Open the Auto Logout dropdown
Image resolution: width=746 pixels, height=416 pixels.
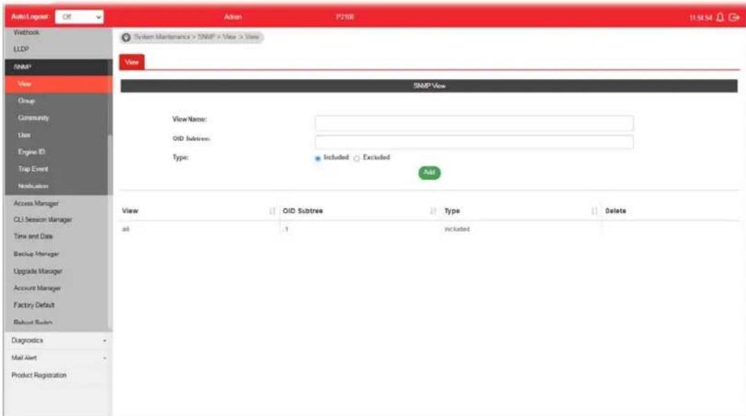(80, 17)
